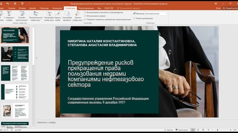238x133 pixels.
Task: Open quick access toolbar customization arrow
Action: (29, 4)
